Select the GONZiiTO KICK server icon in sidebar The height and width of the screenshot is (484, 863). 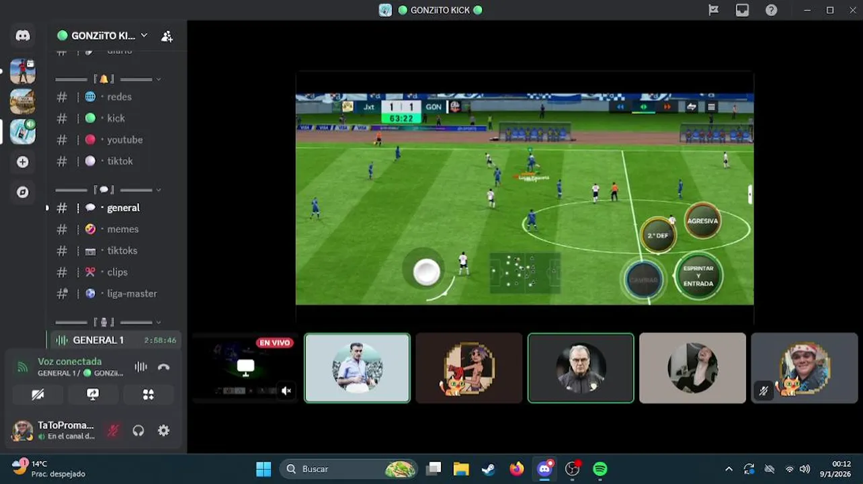tap(23, 132)
